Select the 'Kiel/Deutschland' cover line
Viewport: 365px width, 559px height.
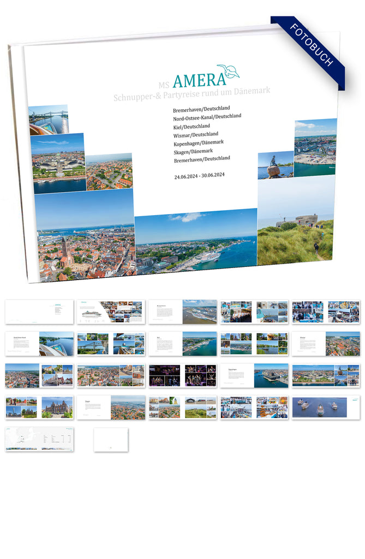click(x=192, y=127)
